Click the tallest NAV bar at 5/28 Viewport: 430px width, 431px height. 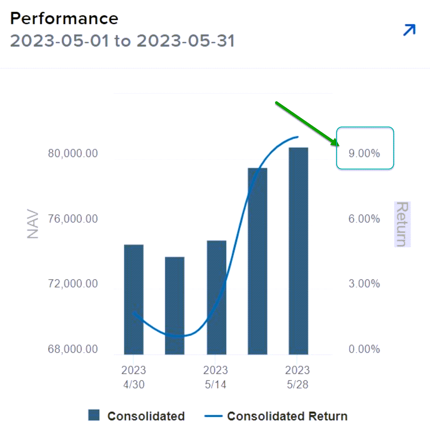298,251
